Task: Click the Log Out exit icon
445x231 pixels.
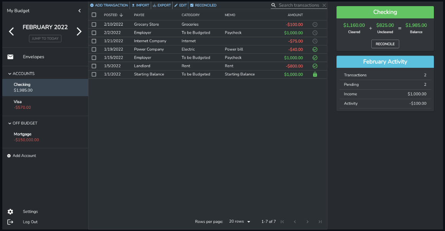Action: [x=10, y=222]
